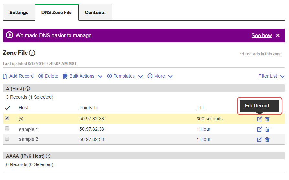Switch to the Settings tab
289x180 pixels.
pyautogui.click(x=19, y=13)
